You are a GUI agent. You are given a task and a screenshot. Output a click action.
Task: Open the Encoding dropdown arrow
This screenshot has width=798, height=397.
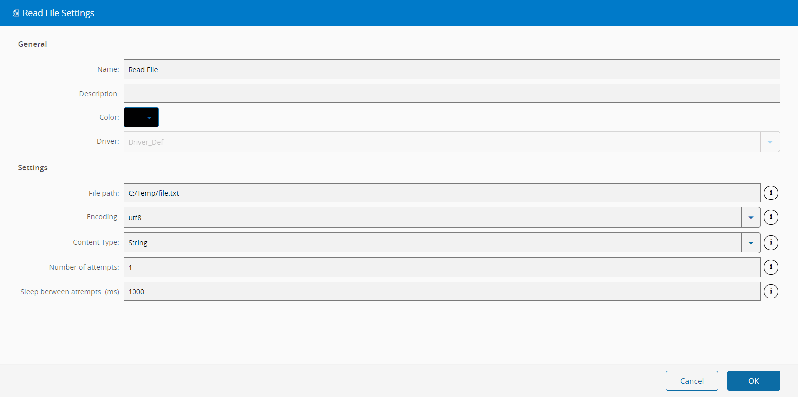pos(751,217)
